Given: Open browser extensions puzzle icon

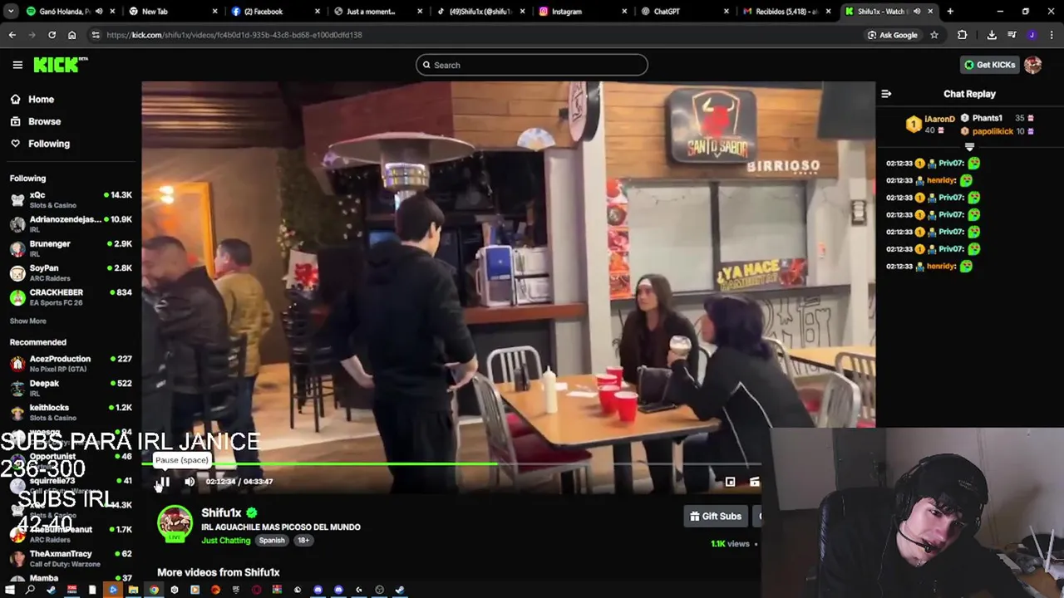Looking at the screenshot, I should (x=963, y=35).
